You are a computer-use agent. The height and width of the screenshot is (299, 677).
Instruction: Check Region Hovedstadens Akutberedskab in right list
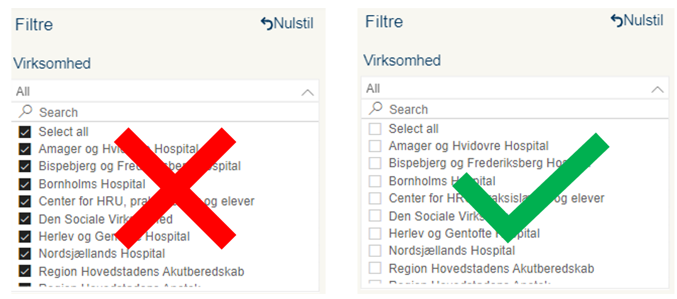(x=375, y=268)
